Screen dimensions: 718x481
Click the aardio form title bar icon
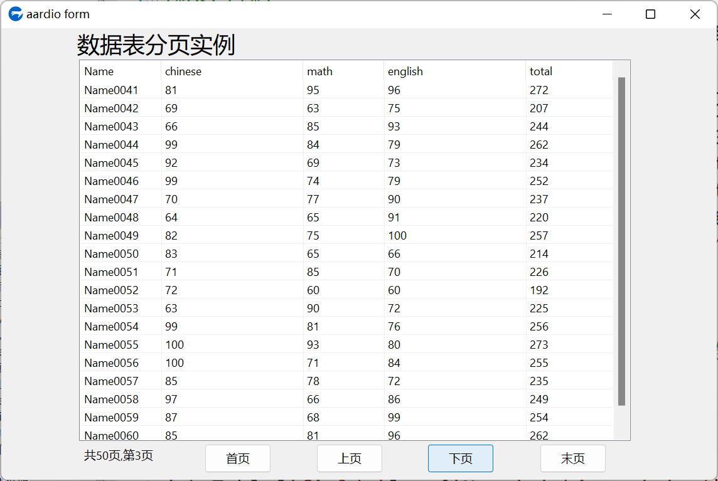16,14
